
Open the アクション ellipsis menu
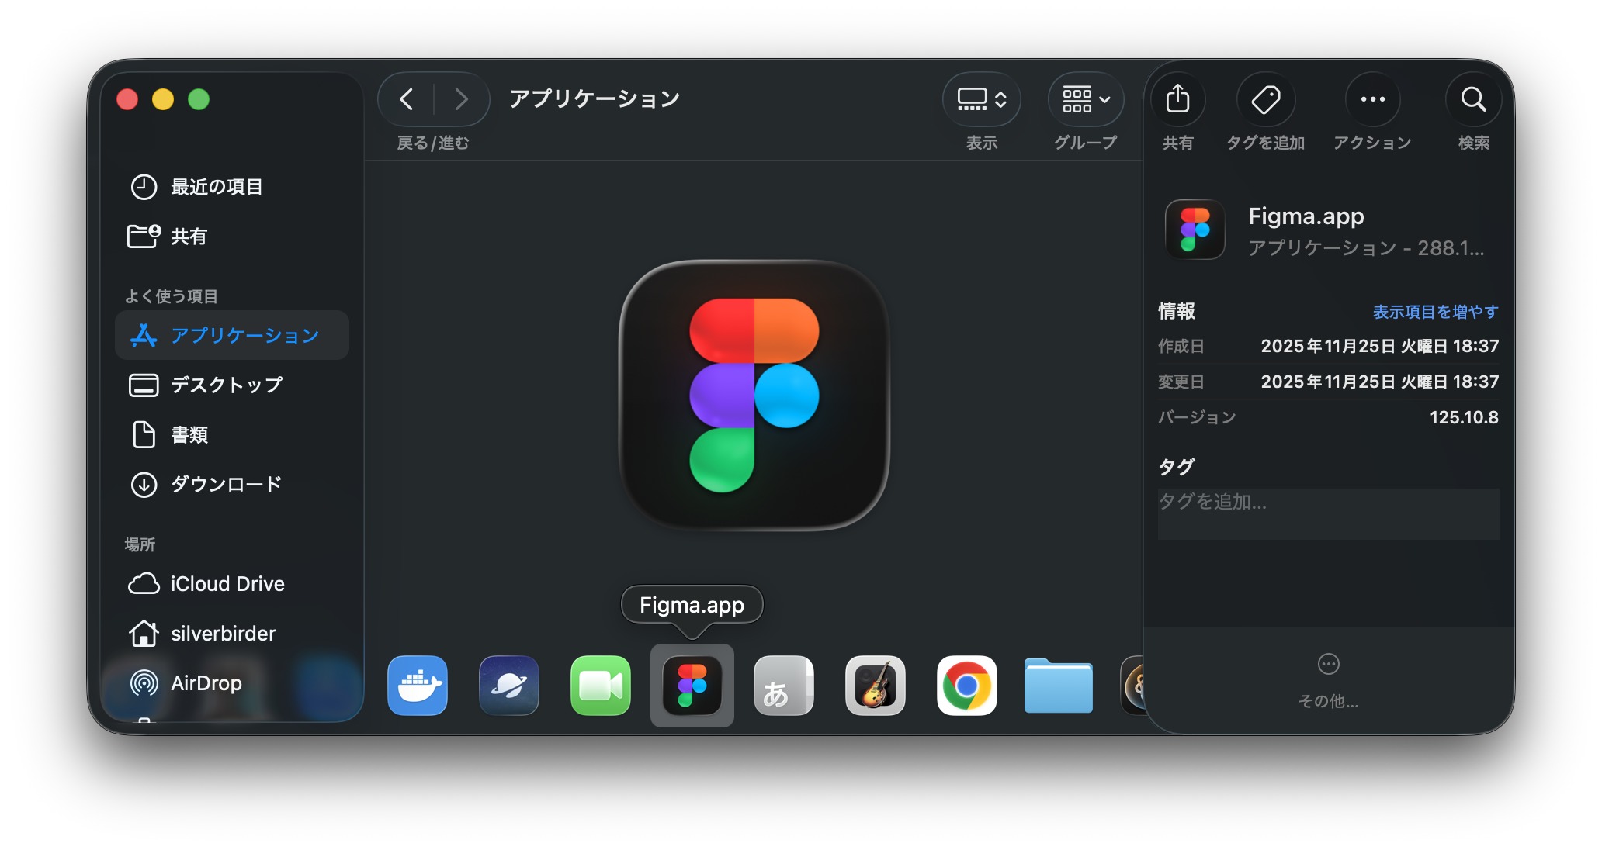[1371, 99]
